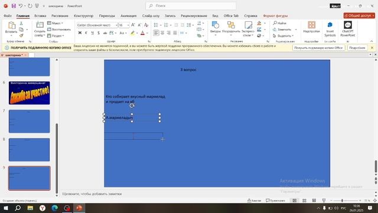Open Shapes (Фигуры) gallery
Screen dimensions: 378x213
[215, 28]
